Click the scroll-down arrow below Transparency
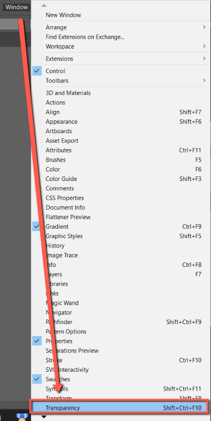The image size is (211, 421). (x=44, y=417)
